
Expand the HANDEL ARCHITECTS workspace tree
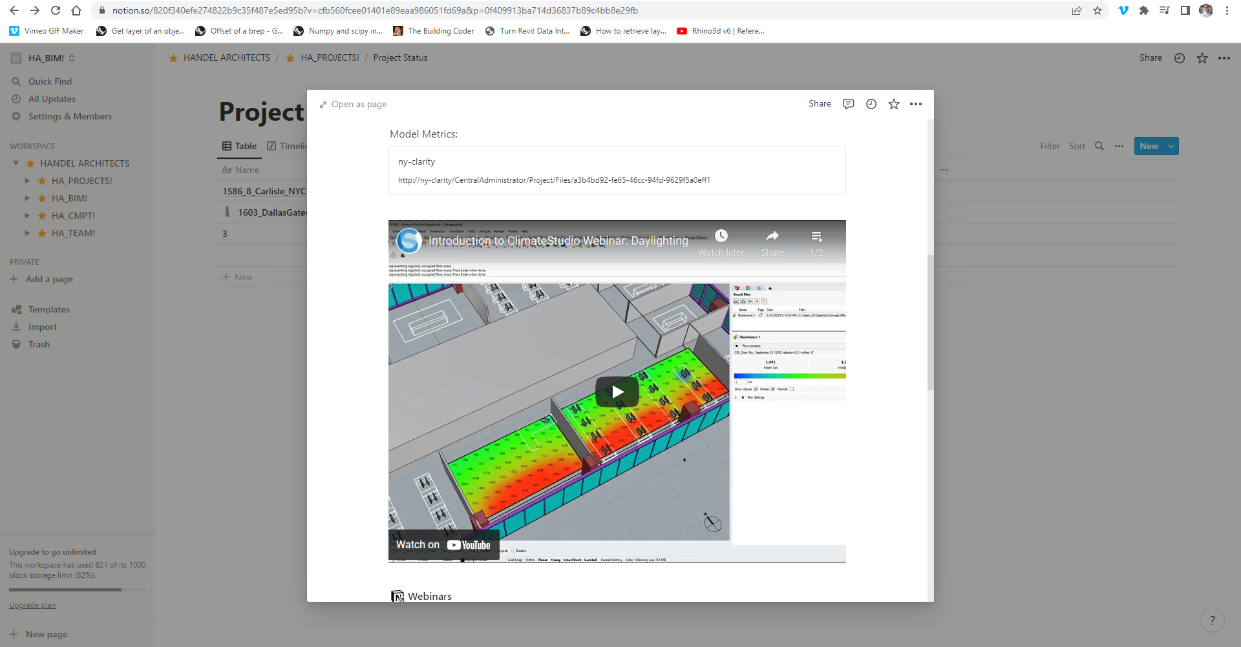click(x=16, y=163)
